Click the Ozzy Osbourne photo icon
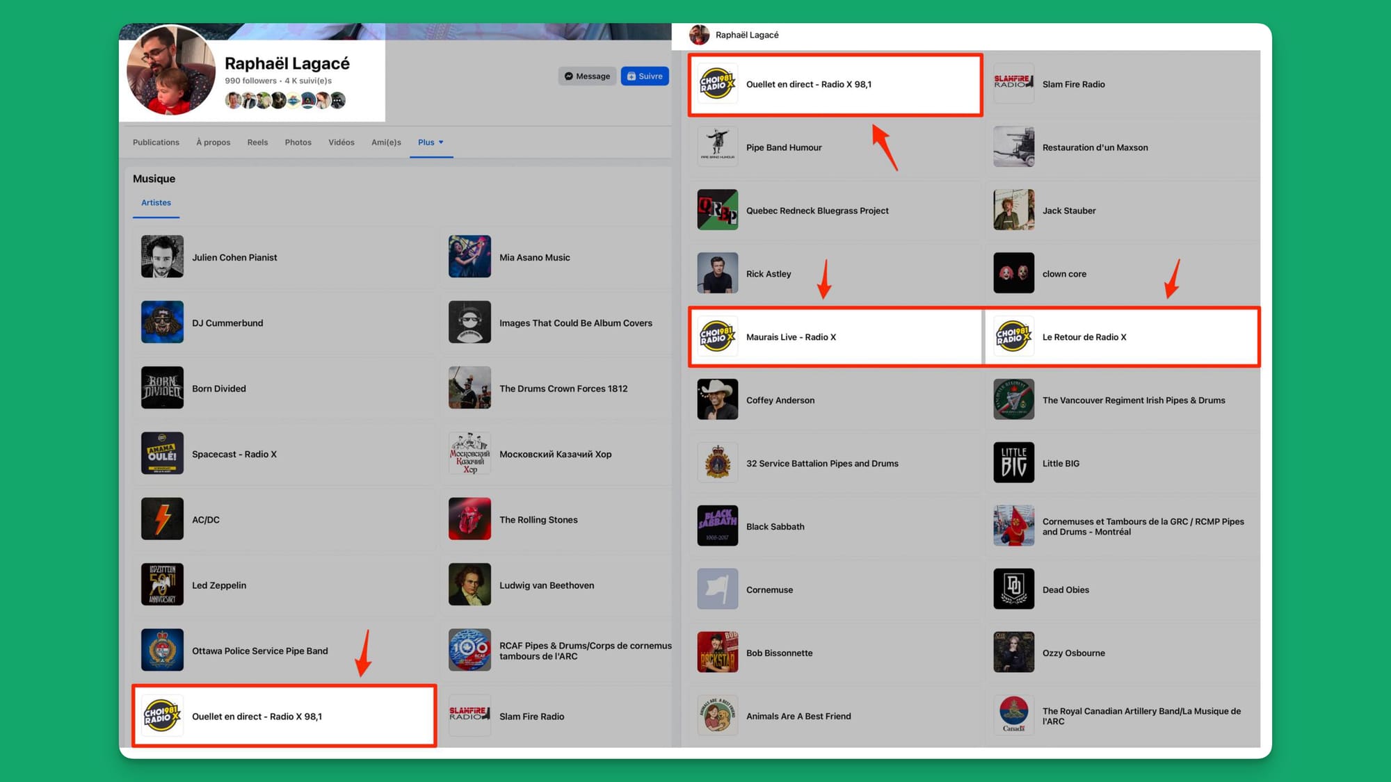Image resolution: width=1391 pixels, height=782 pixels. 1013,652
